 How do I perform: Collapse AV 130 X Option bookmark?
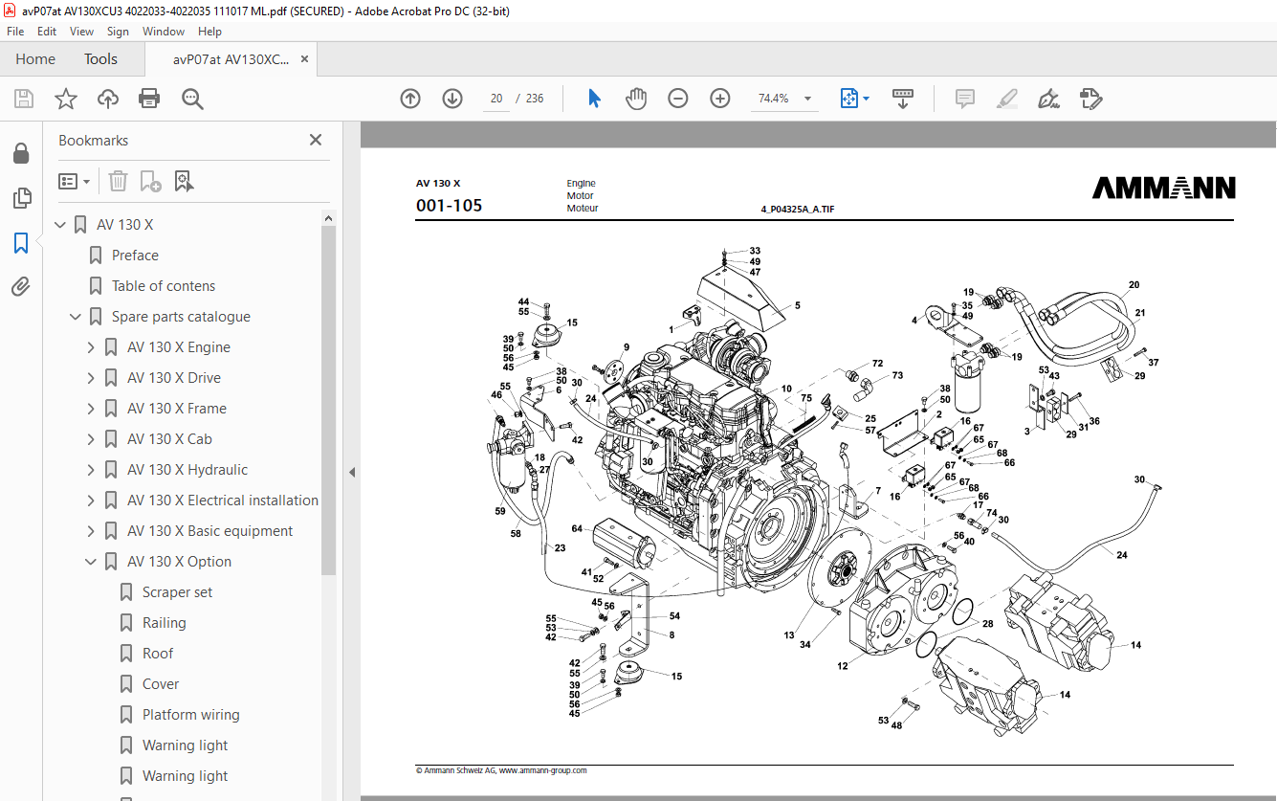pos(91,562)
